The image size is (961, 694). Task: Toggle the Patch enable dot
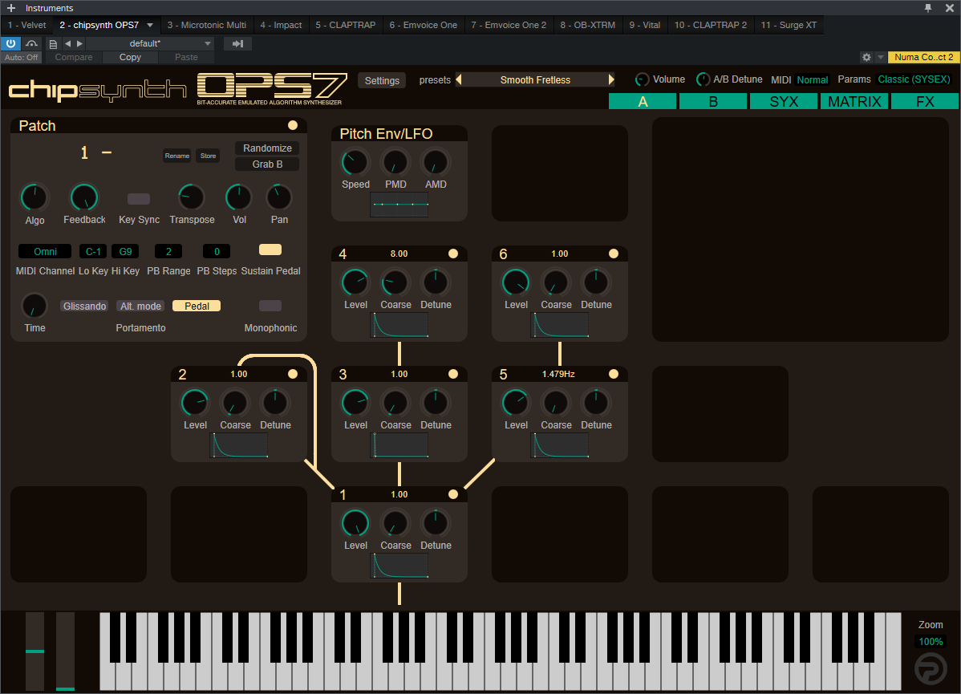coord(292,125)
